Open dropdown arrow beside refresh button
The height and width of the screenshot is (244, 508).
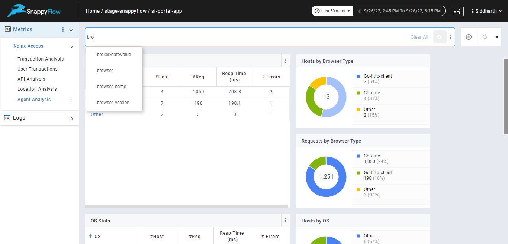click(497, 37)
